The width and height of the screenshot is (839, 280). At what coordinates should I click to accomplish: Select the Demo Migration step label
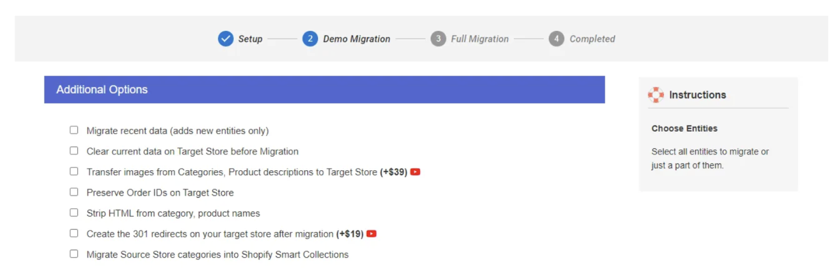click(357, 39)
